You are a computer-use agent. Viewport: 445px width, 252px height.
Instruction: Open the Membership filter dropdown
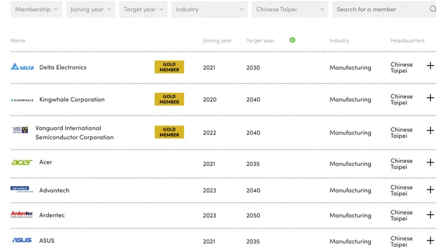36,10
